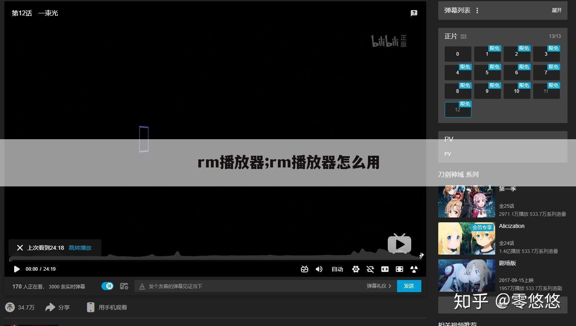Toggle the danmaku display face icon
576x326 pixels.
pyautogui.click(x=305, y=269)
